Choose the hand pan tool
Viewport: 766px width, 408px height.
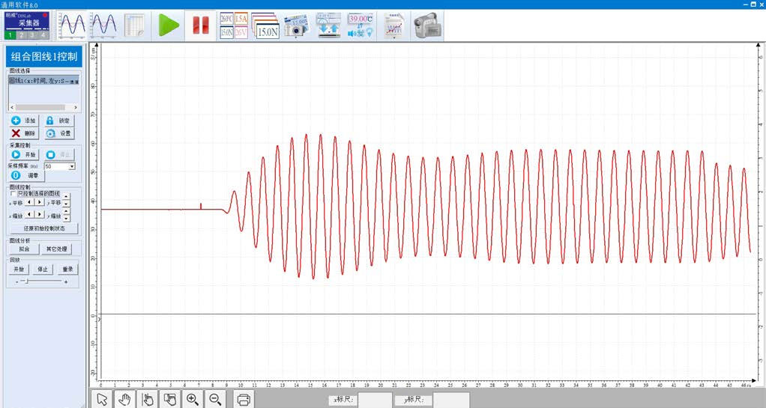pos(124,399)
